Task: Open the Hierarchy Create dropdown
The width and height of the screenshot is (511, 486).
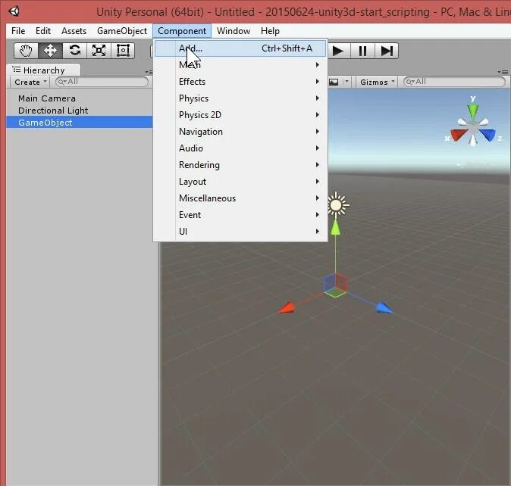Action: pos(30,82)
